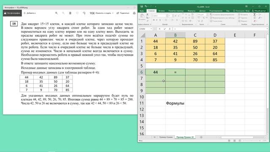Open Условное форматирование dropdown
The image size is (270, 152).
click(222, 15)
